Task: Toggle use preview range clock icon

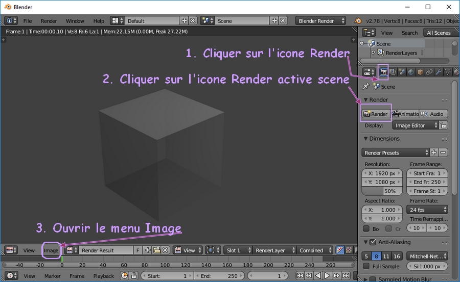Action: [124, 276]
